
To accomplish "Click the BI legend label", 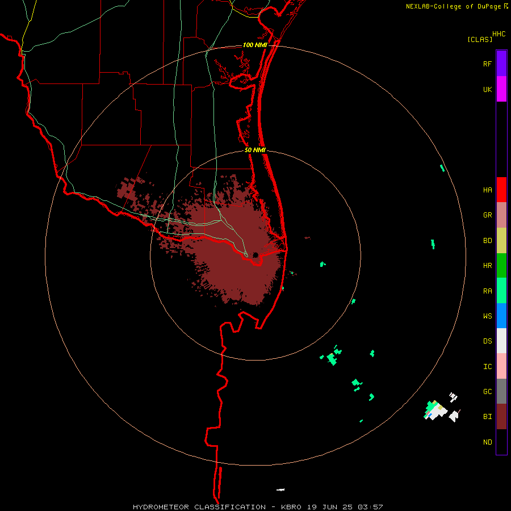I will click(x=487, y=417).
